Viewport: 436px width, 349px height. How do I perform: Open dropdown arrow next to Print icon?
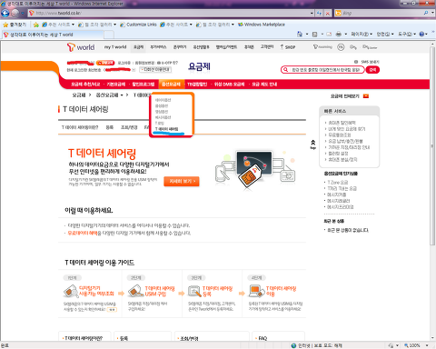(x=346, y=35)
